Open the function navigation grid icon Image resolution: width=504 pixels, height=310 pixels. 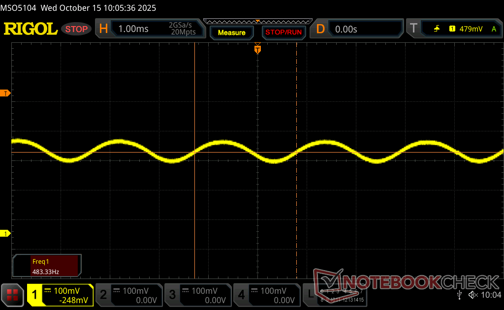pyautogui.click(x=13, y=295)
